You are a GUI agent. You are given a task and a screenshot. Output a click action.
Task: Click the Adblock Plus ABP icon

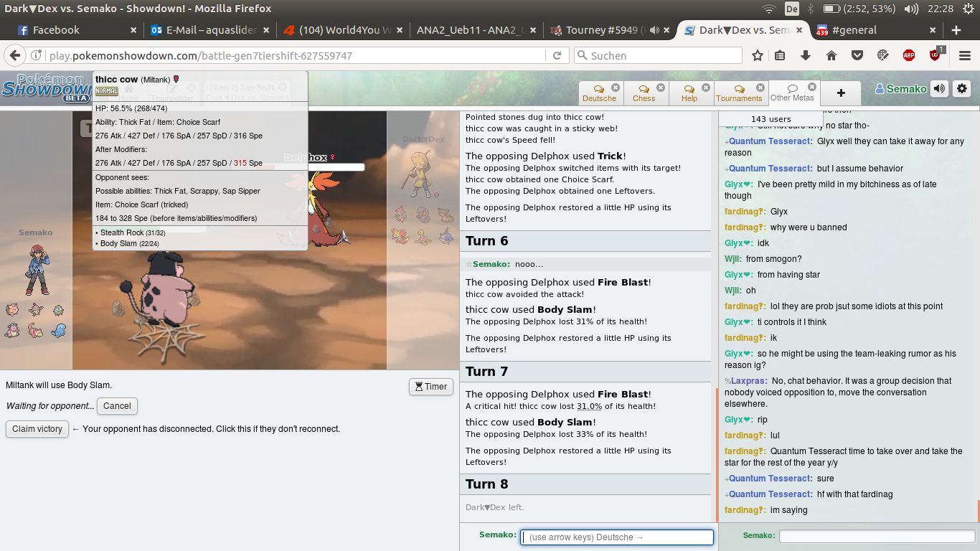(x=909, y=55)
